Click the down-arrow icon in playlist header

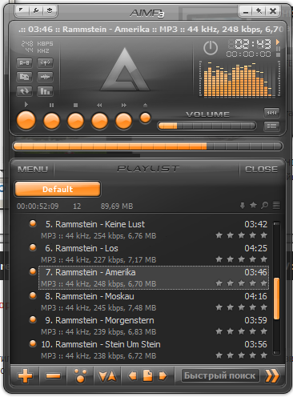[x=243, y=206]
